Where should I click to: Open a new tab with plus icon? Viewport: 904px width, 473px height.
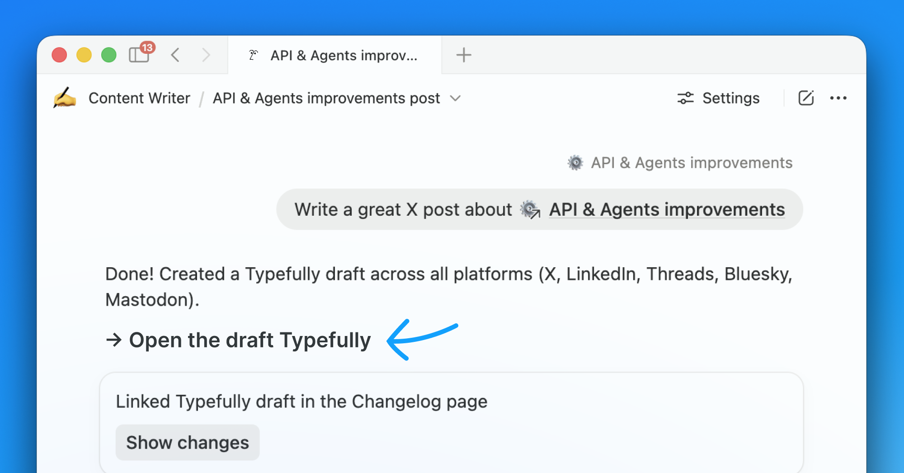pos(464,55)
